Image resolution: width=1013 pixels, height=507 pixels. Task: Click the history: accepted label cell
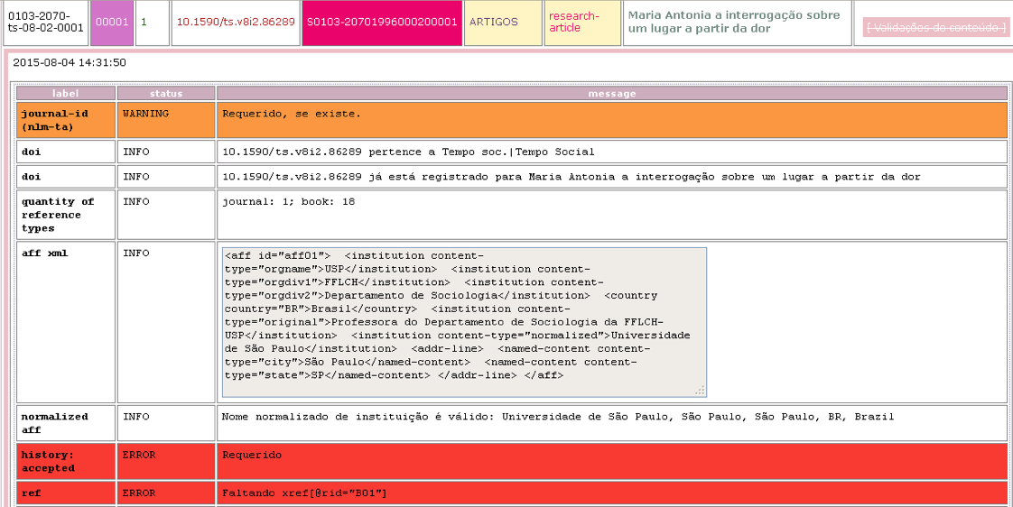tap(66, 461)
